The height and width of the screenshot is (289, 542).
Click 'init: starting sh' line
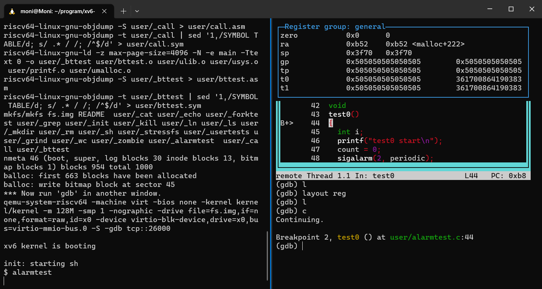[x=41, y=264]
